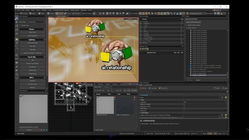This screenshot has height=140, width=249.
Task: Click the Paste Keys button
Action: 163,88
